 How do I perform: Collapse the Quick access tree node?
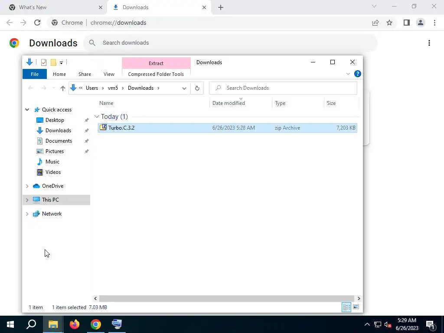click(x=27, y=110)
